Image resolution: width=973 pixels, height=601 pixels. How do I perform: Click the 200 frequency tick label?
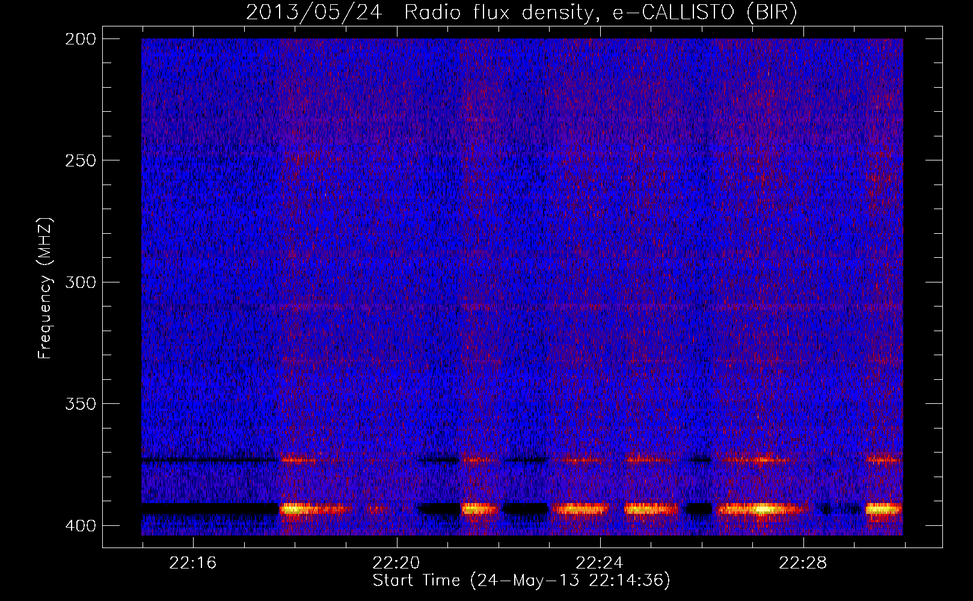81,39
